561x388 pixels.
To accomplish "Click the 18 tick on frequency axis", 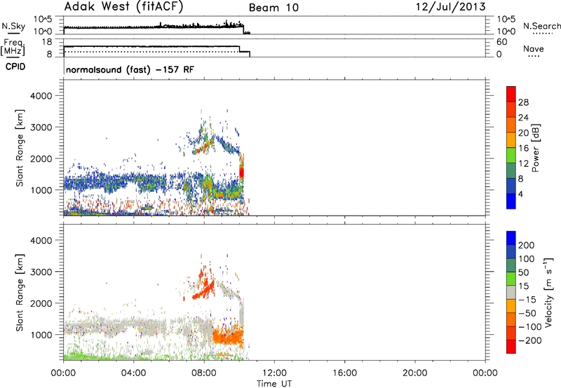I will coord(46,42).
